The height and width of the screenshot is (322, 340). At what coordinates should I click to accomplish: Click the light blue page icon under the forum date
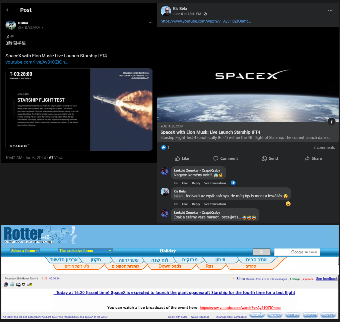tap(12, 284)
